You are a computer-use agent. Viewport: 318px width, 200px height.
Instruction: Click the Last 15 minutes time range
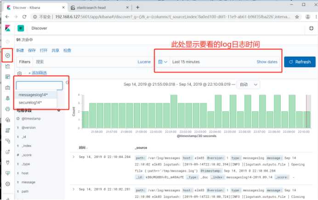click(186, 62)
